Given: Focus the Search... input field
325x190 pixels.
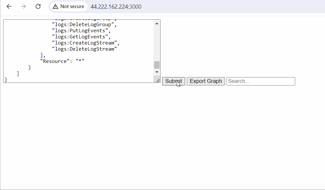Looking at the screenshot, I should pos(261,81).
